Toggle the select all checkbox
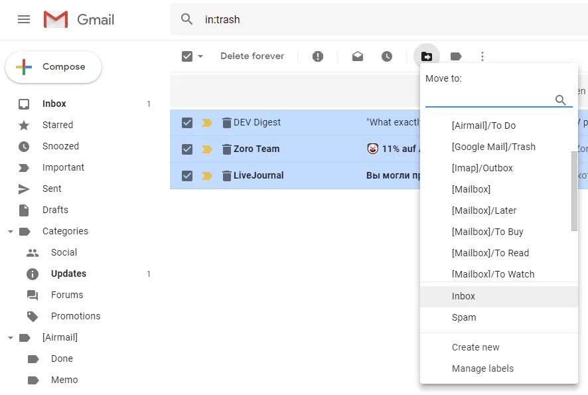The width and height of the screenshot is (588, 395). (x=187, y=56)
